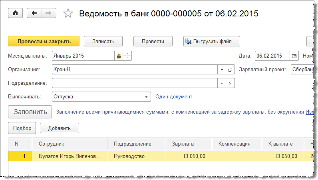Sort by the Зарплата column header
This screenshot has height=180, width=318.
(x=183, y=144)
